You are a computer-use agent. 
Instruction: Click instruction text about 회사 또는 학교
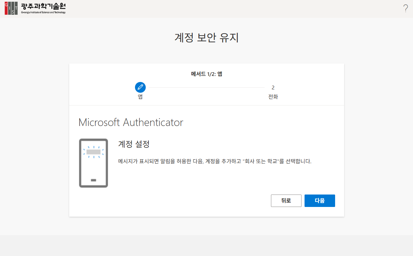215,161
